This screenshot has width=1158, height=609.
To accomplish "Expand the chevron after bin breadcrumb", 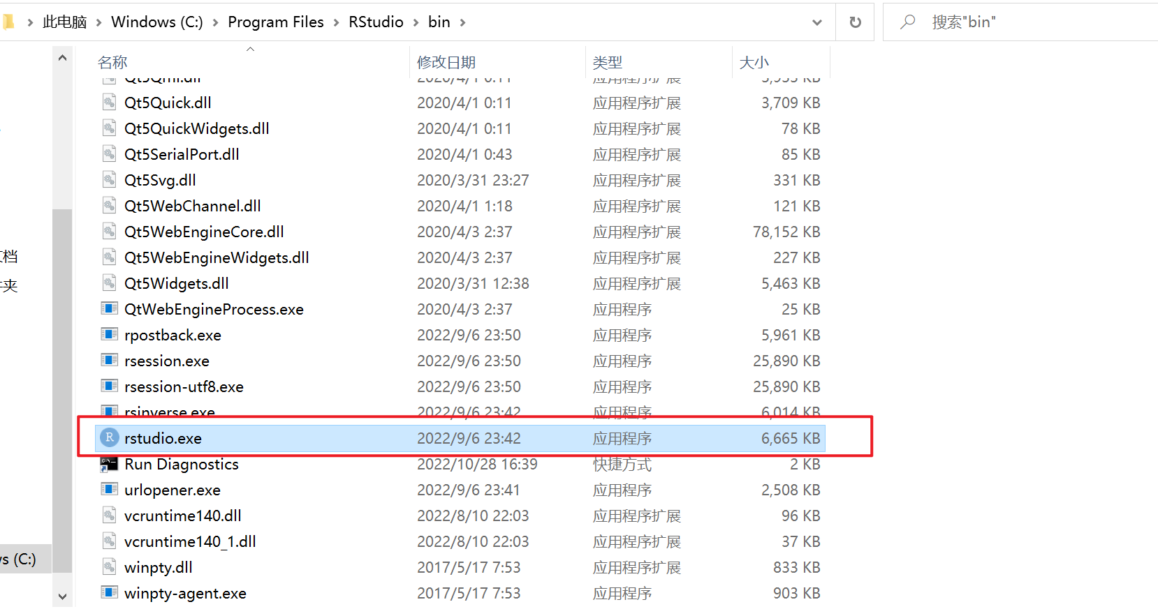I will pos(463,22).
